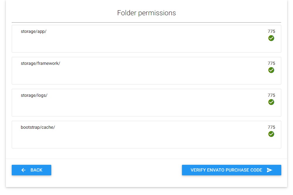
Task: Click the 775 permission value for storage/app/
Action: 271,31
